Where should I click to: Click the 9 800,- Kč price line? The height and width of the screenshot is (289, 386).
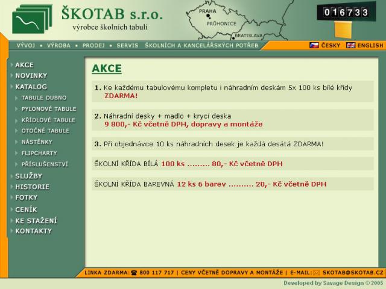[183, 124]
